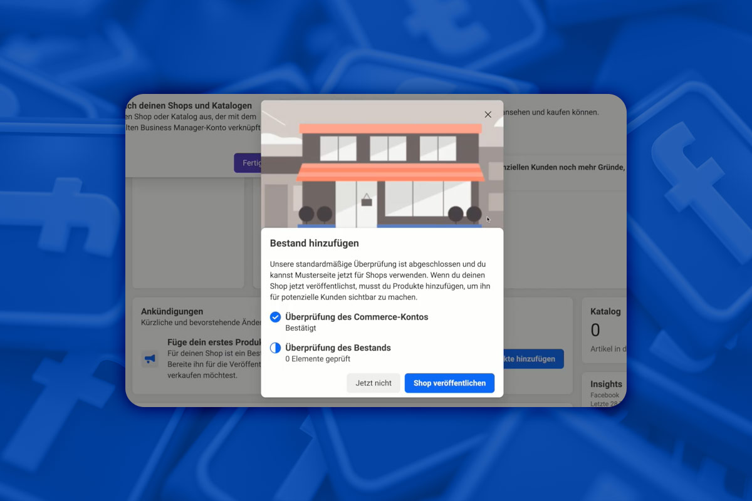Click the megaphone announcement icon
The width and height of the screenshot is (752, 501).
[x=150, y=359]
